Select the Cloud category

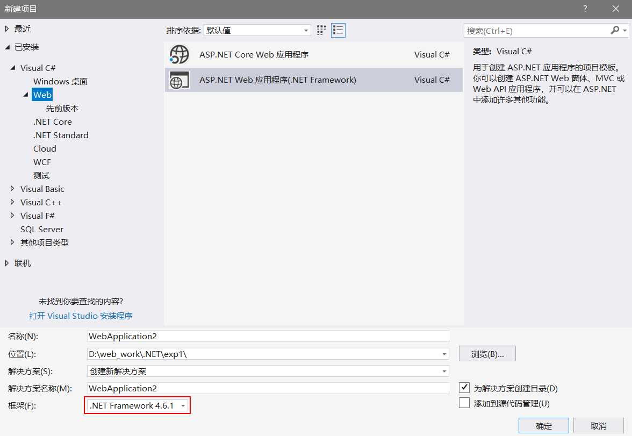pyautogui.click(x=45, y=148)
